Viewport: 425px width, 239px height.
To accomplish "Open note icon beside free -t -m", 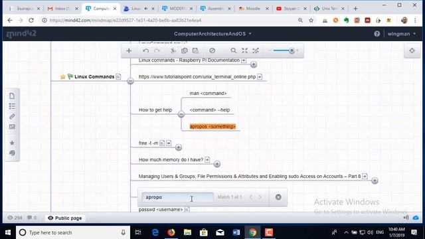I will click(x=162, y=143).
